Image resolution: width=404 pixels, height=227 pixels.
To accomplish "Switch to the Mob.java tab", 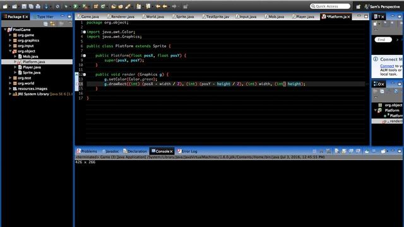I will [x=275, y=16].
